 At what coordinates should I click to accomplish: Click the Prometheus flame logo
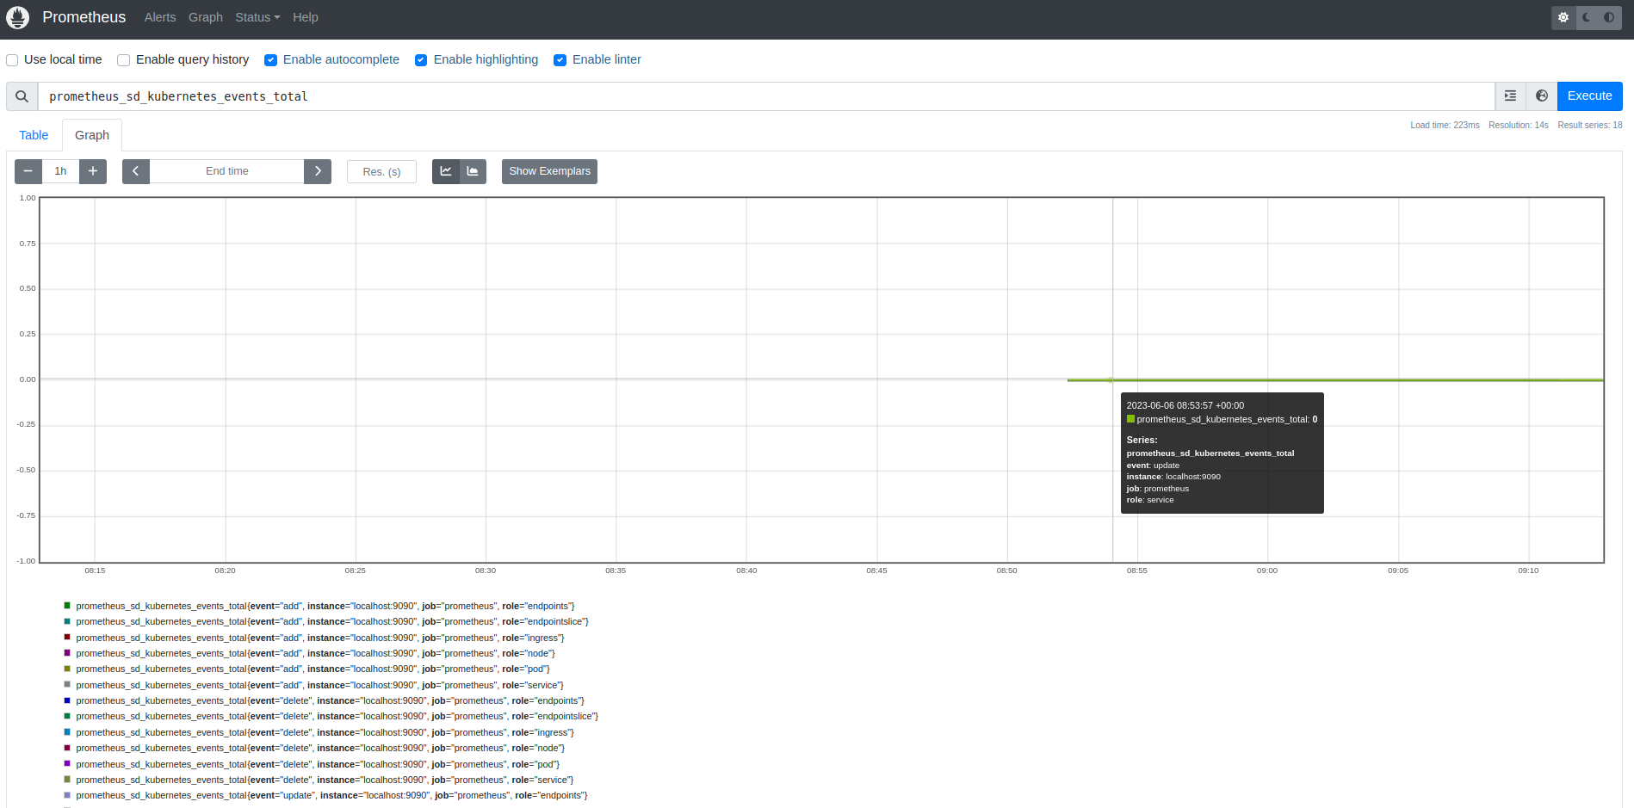click(x=17, y=17)
